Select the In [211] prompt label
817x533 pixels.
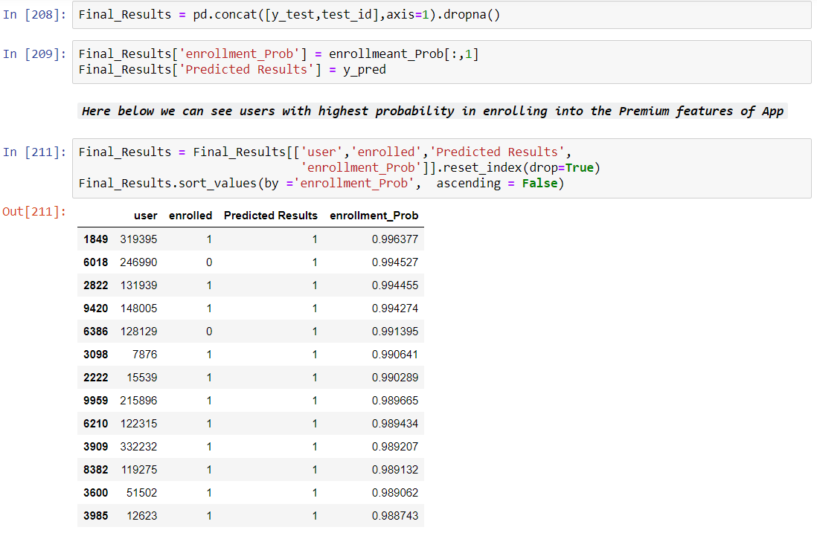pos(34,152)
